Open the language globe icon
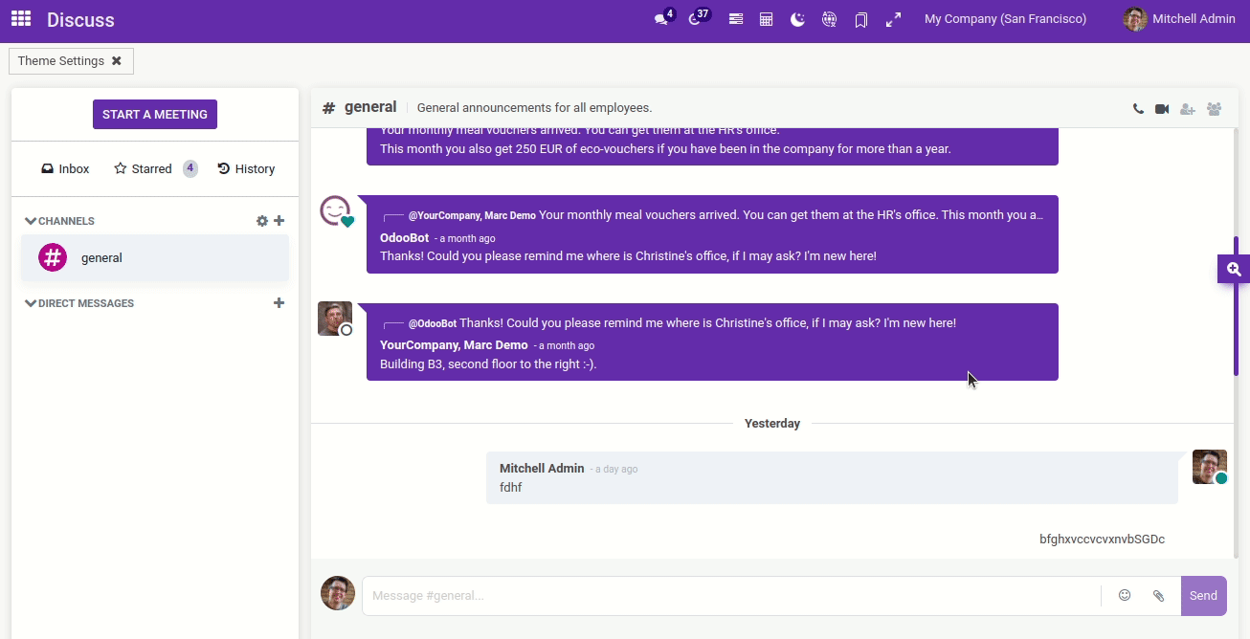The image size is (1250, 639). (x=830, y=19)
